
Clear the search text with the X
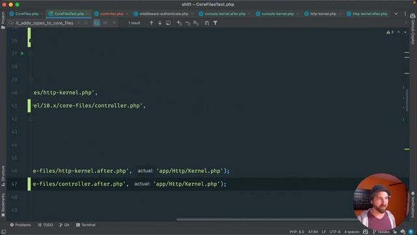coord(78,23)
